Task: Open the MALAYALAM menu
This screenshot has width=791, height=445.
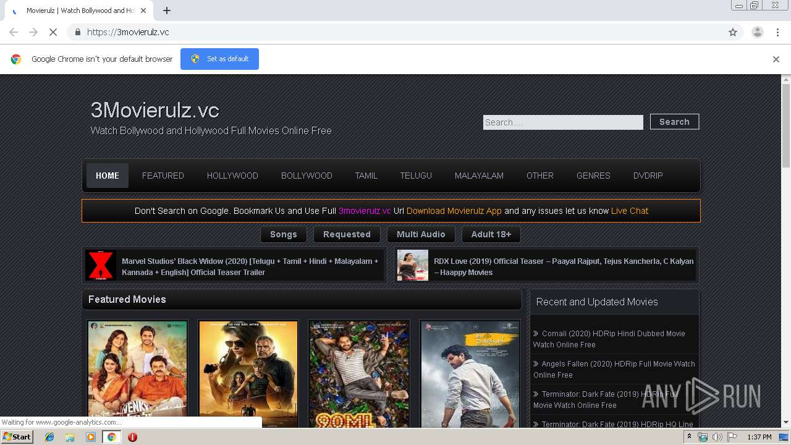Action: (479, 176)
